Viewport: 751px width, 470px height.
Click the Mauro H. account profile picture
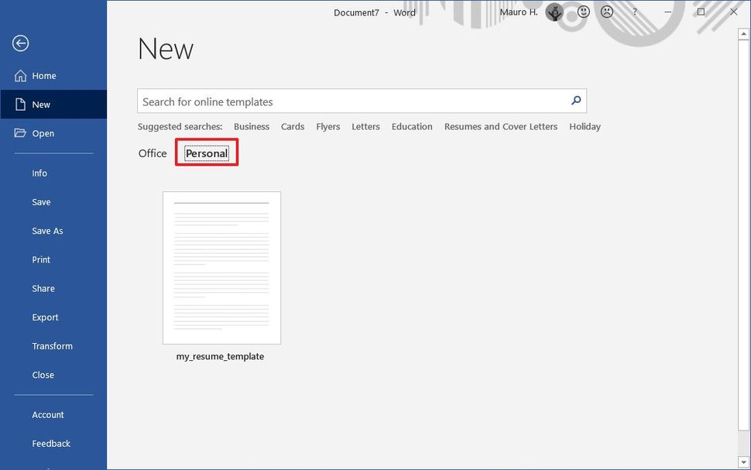click(x=554, y=12)
